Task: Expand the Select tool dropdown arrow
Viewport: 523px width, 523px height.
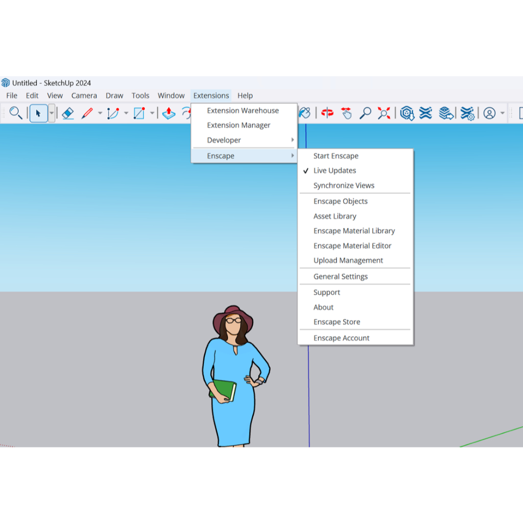Action: coord(52,113)
